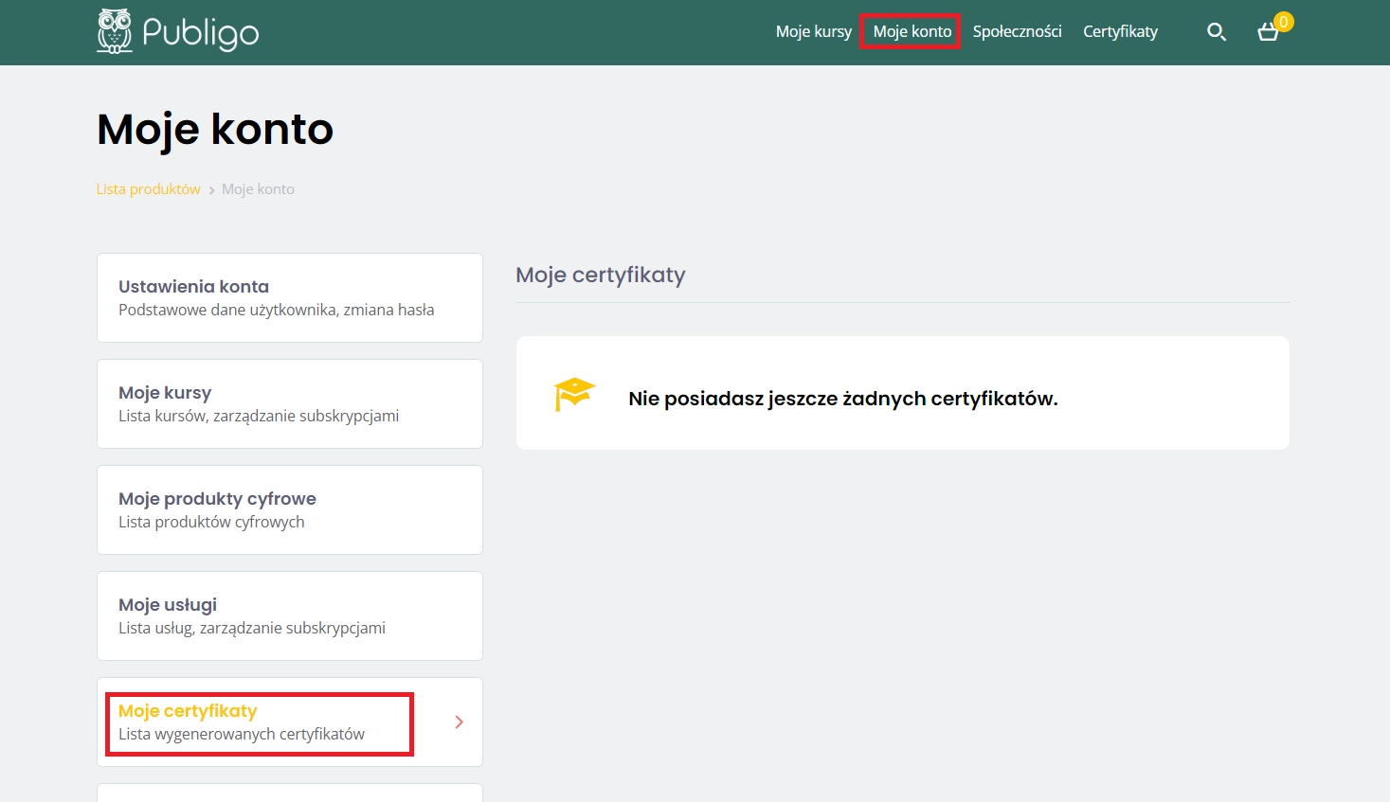This screenshot has height=802, width=1390.
Task: Click 'Lista kursów, zarządzanie subskrypcjami' text
Action: pos(259,416)
